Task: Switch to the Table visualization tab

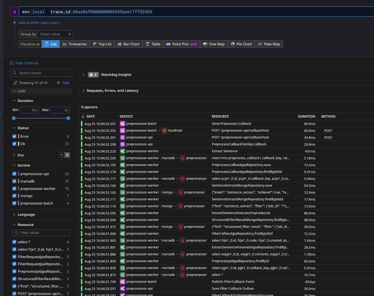Action: tap(153, 44)
